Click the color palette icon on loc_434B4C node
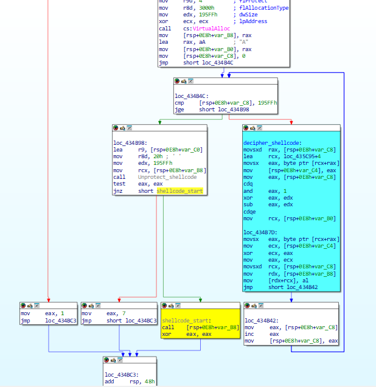 coord(178,81)
